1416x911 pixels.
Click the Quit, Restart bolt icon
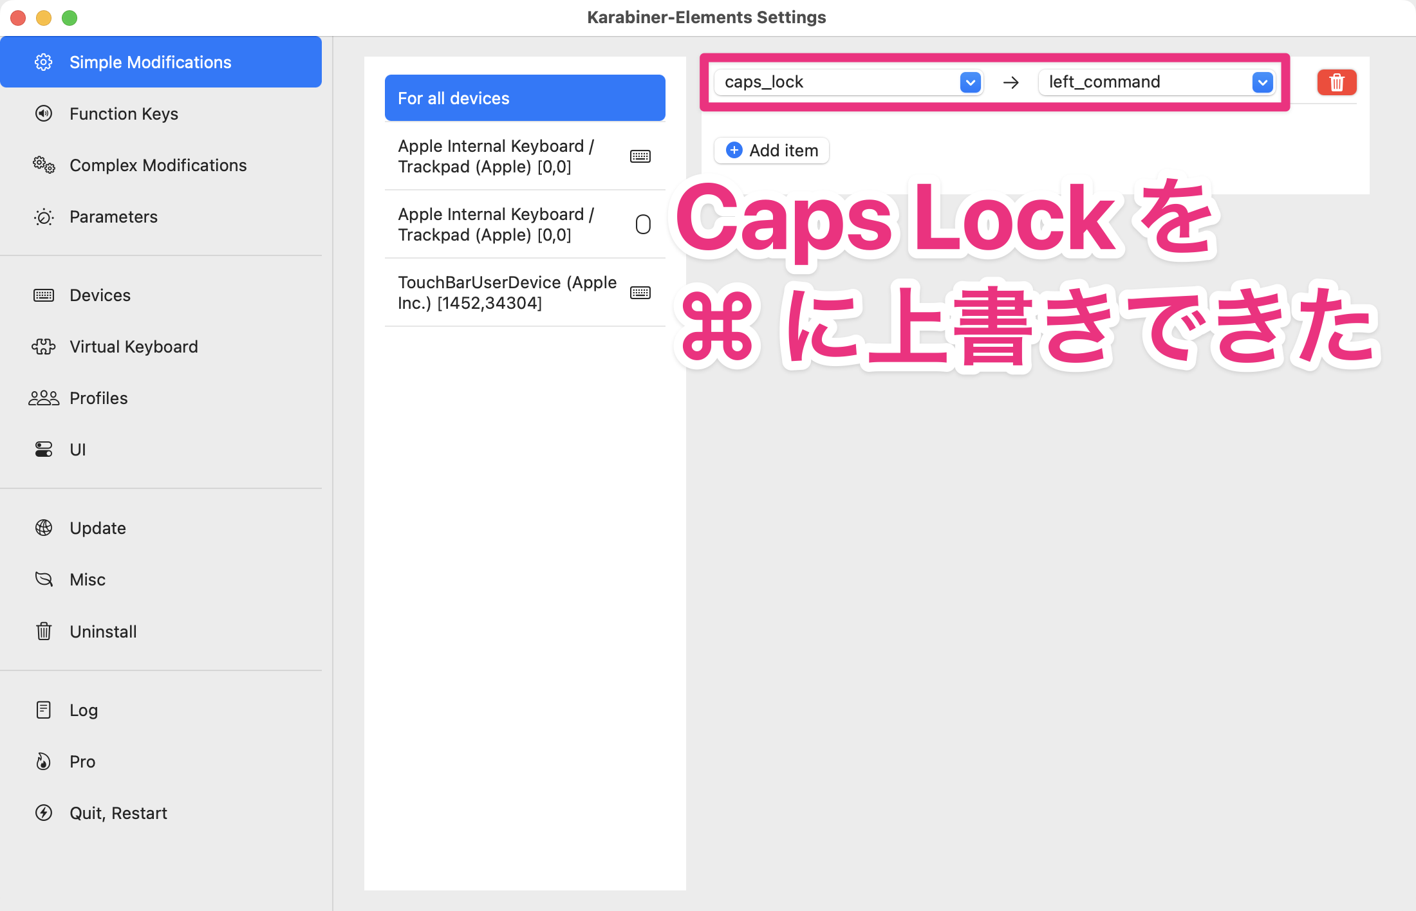44,813
